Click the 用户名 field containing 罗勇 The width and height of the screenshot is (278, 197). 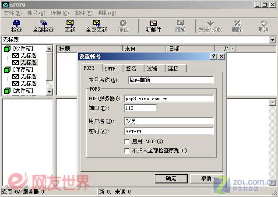click(169, 121)
